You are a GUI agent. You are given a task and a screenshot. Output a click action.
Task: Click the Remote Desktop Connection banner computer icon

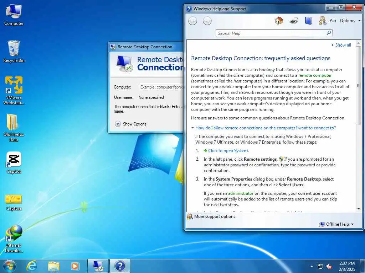point(124,64)
